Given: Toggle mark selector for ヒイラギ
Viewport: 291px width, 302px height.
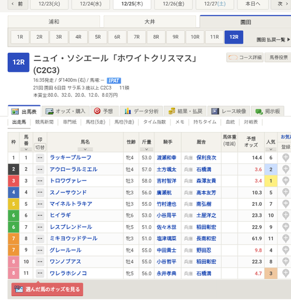Looking at the screenshot, I should click(x=40, y=215).
